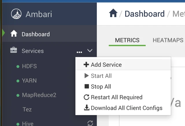Open the YARN service page
This screenshot has height=126, width=185.
[x=29, y=81]
